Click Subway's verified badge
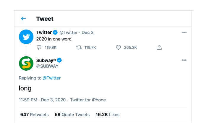The height and width of the screenshot is (133, 207). click(59, 60)
